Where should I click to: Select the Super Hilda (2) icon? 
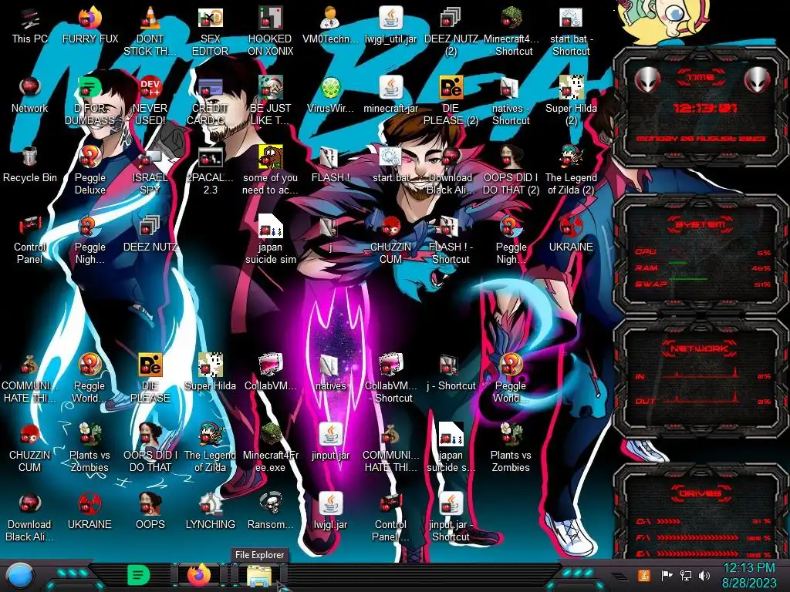coord(571,102)
